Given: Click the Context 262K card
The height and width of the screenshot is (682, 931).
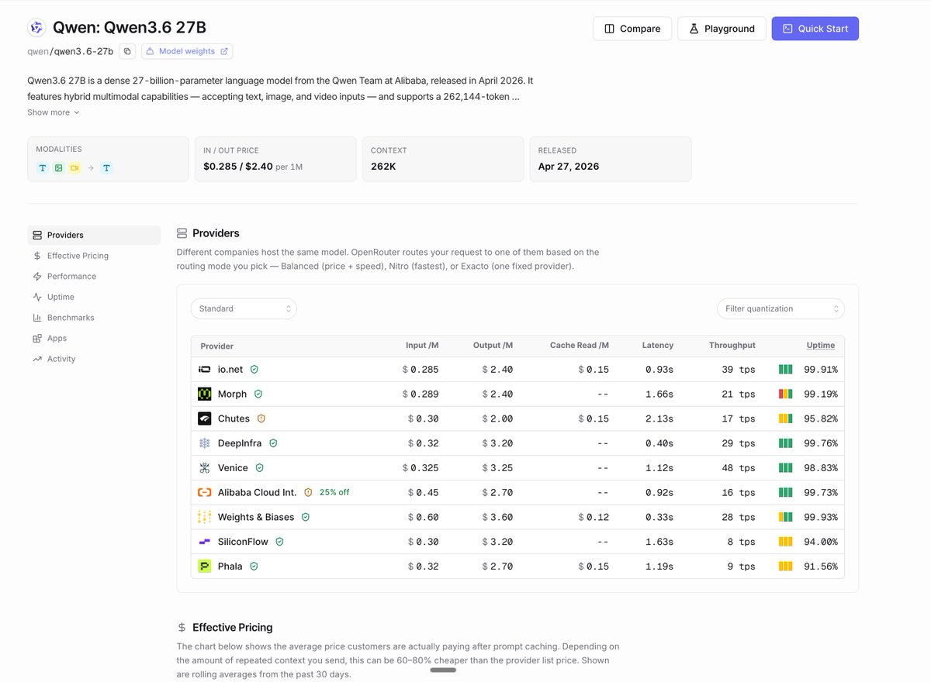Looking at the screenshot, I should [443, 160].
